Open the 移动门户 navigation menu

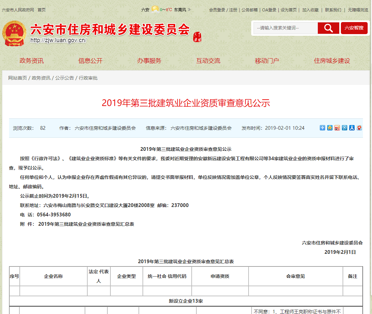tap(267, 61)
